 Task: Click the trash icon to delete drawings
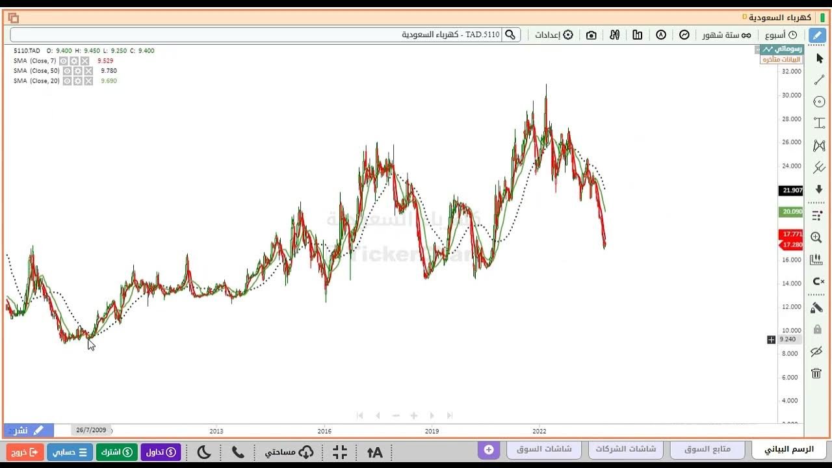(x=816, y=373)
